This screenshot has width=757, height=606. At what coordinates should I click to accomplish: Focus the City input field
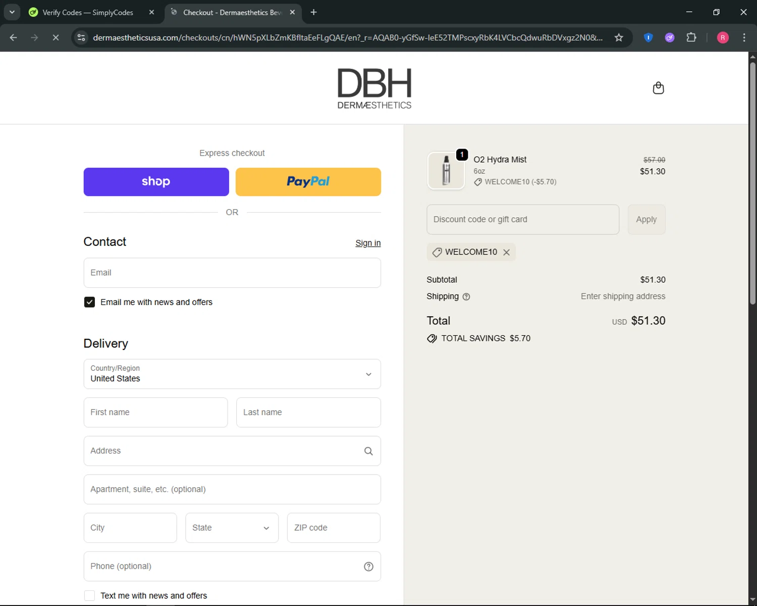click(130, 528)
